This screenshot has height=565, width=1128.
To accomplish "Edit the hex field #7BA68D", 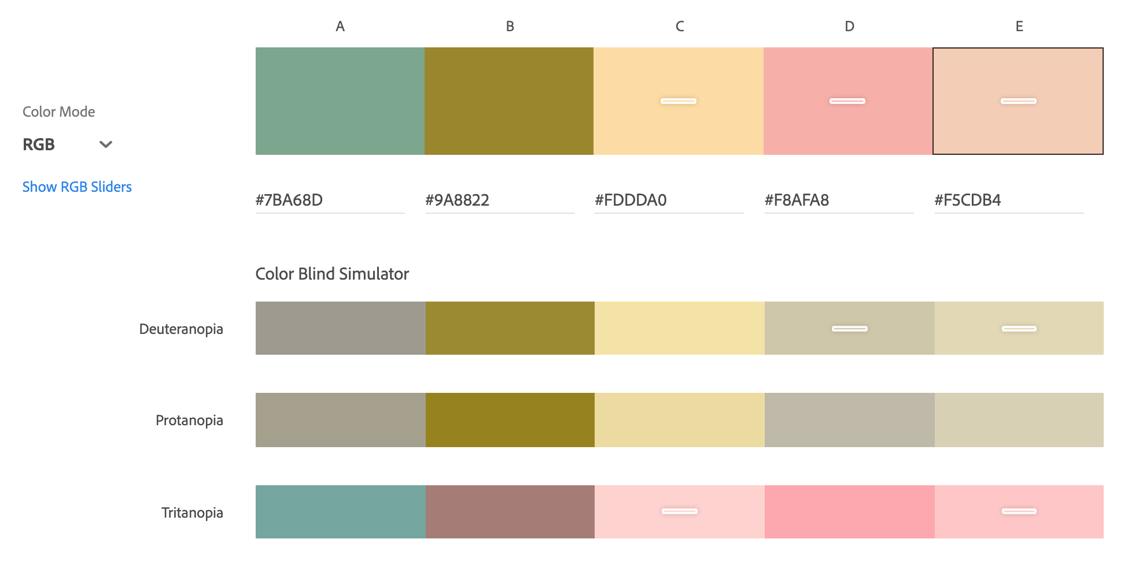I will coord(330,200).
